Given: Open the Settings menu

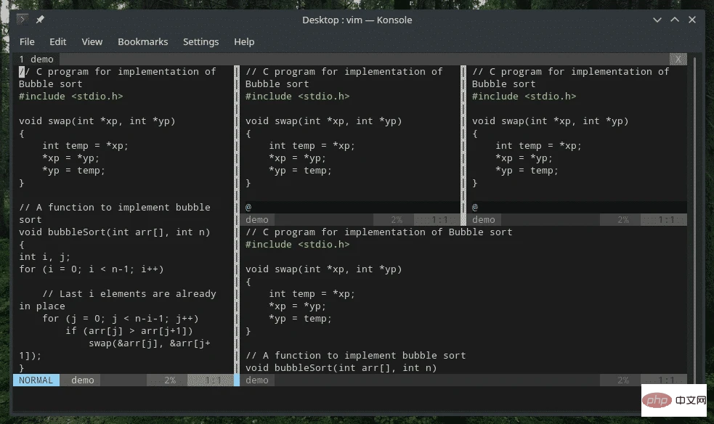Looking at the screenshot, I should click(x=200, y=41).
